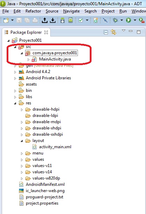The width and height of the screenshot is (146, 214).
Task: Select activity_main.xml in layout folder
Action: (55, 147)
